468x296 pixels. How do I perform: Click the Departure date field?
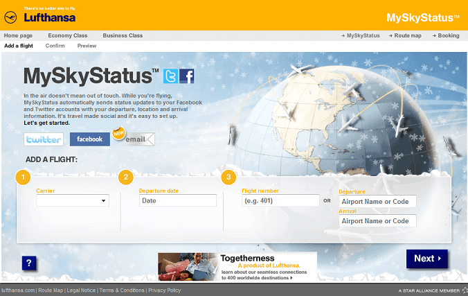178,200
